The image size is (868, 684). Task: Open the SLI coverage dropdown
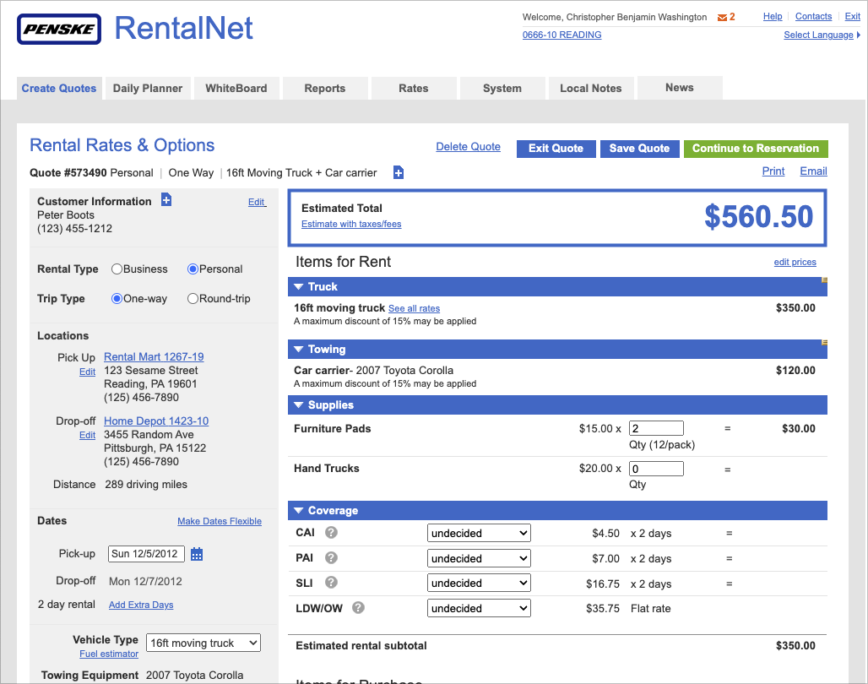tap(479, 584)
